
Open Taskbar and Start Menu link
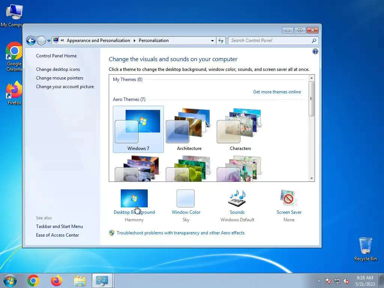(59, 226)
